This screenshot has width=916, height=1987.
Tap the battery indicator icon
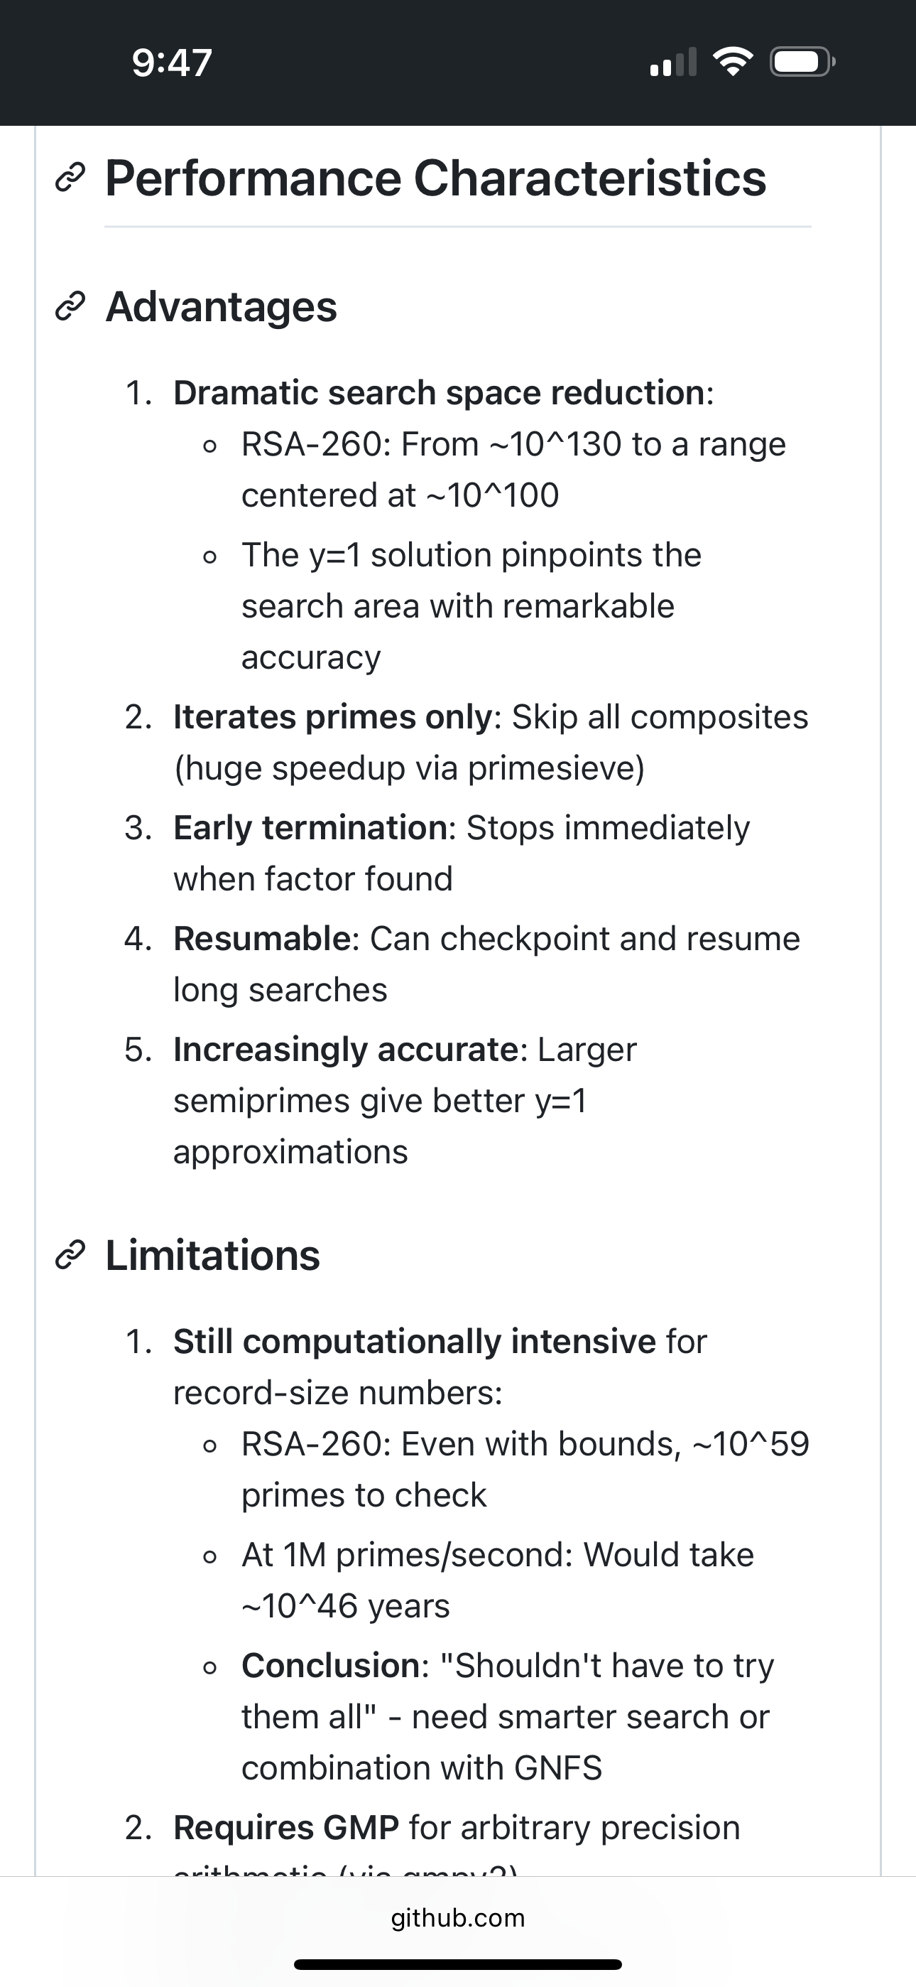[802, 62]
